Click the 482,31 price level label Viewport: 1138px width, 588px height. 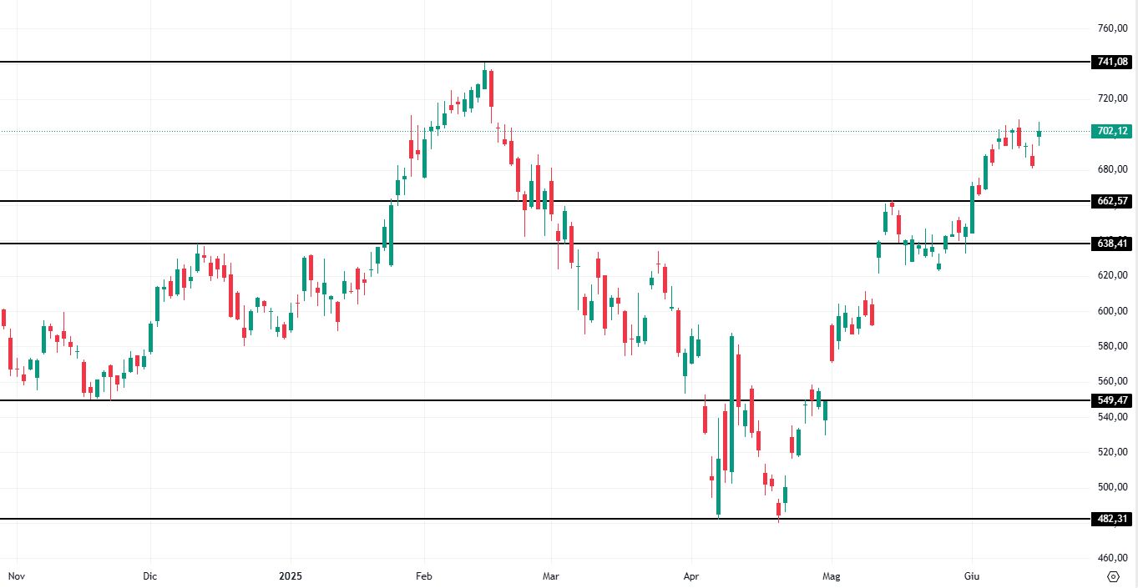point(1112,519)
